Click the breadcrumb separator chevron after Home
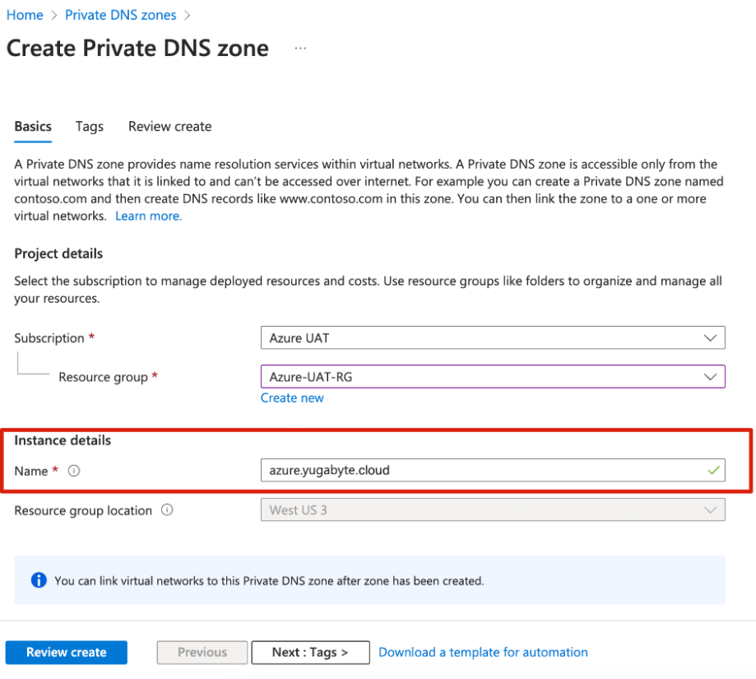756x679 pixels. [x=53, y=15]
